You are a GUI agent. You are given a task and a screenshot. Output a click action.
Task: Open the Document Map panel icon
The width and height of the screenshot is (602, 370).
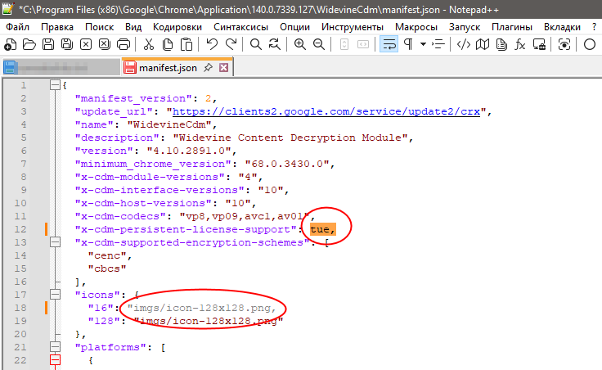pos(483,44)
